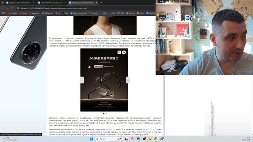Open Google Chrome from taskbar
The image size is (253, 142).
point(156,139)
